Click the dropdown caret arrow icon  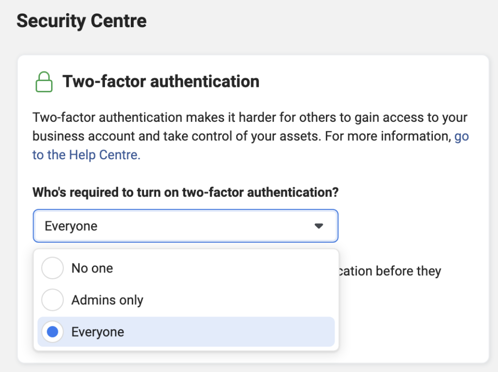pyautogui.click(x=319, y=226)
